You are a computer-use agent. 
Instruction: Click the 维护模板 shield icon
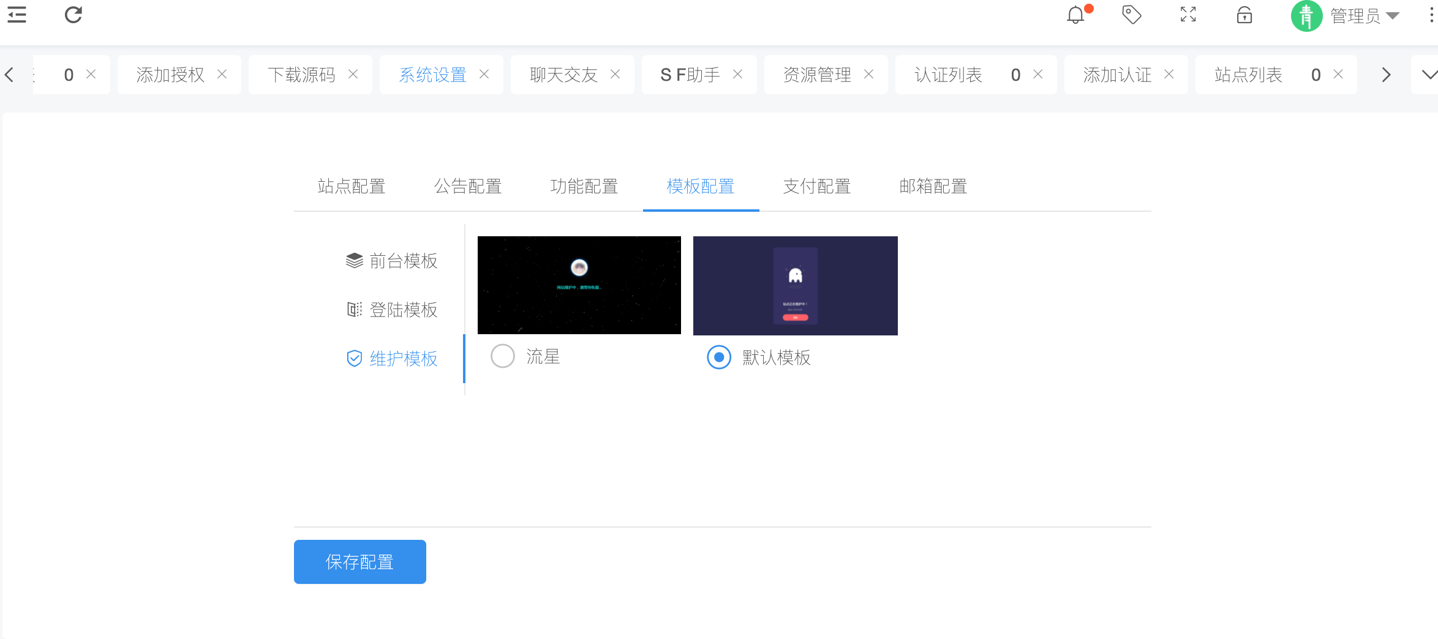pyautogui.click(x=355, y=359)
